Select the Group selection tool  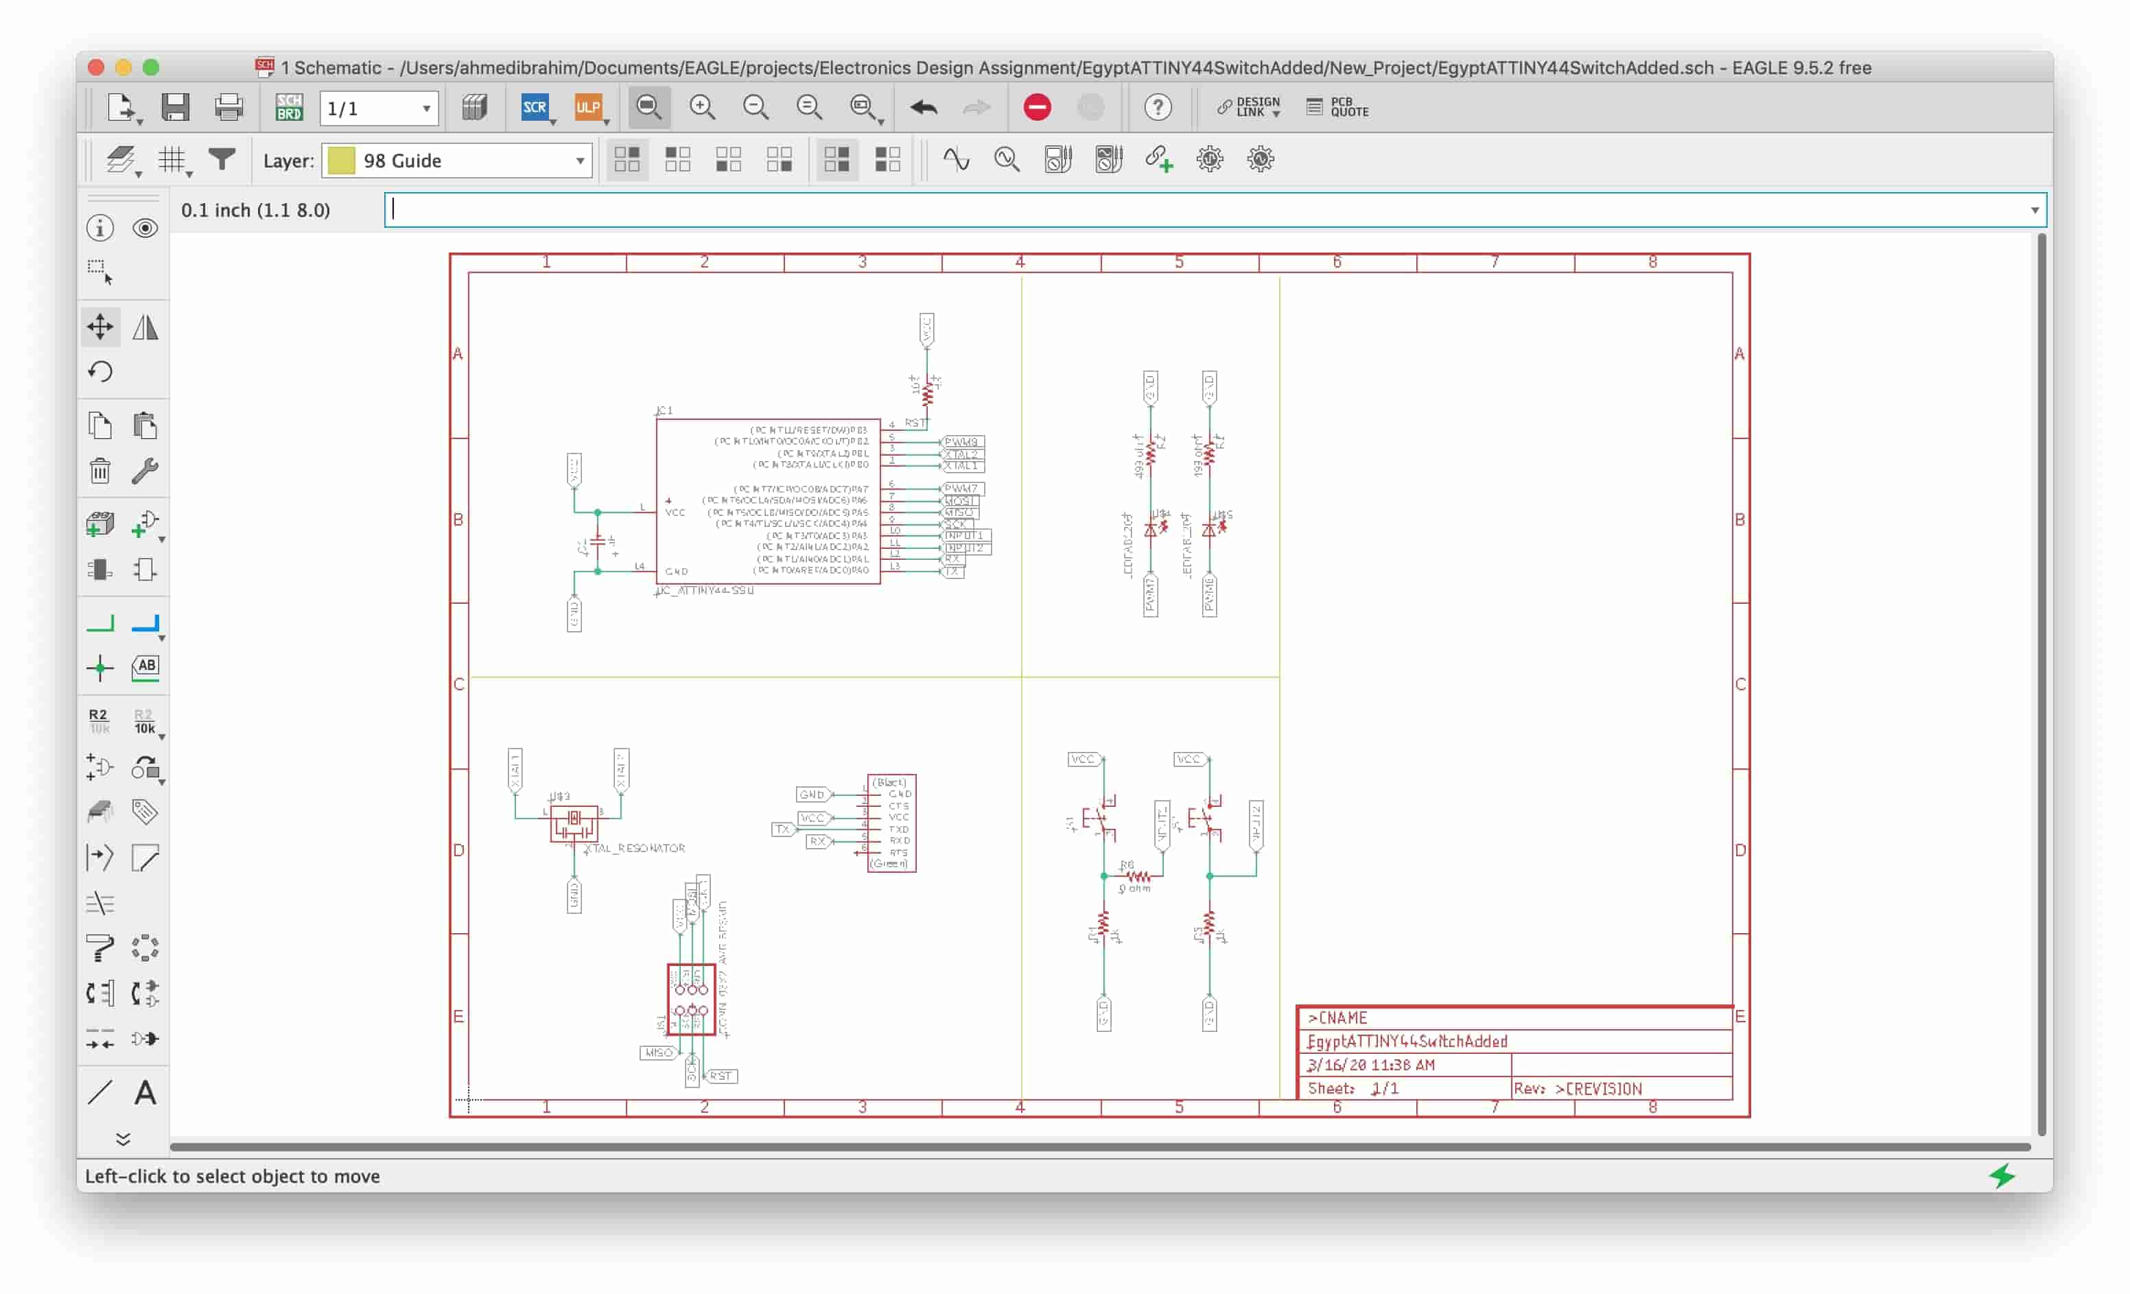tap(100, 272)
